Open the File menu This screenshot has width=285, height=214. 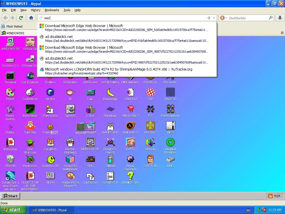[x=4, y=10]
